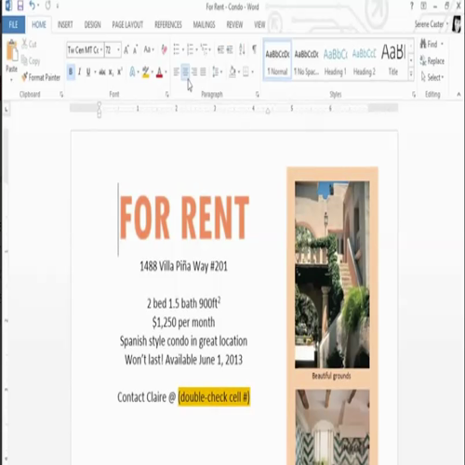The height and width of the screenshot is (465, 465).
Task: Click the Replace button
Action: [x=432, y=60]
